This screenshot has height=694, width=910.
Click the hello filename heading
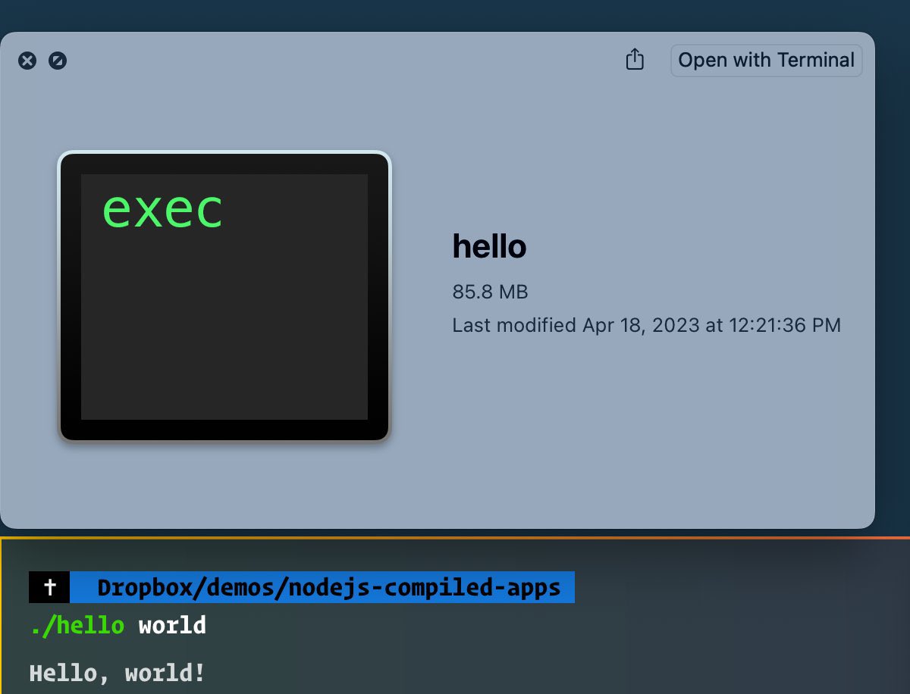coord(489,246)
